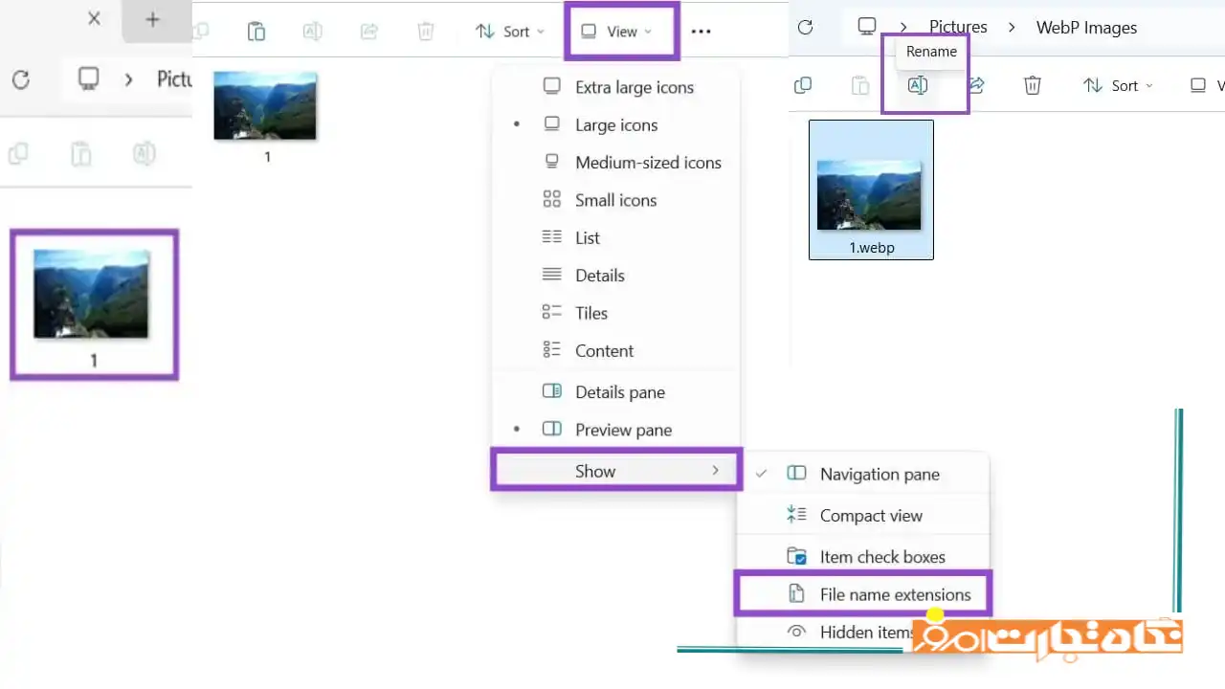The height and width of the screenshot is (689, 1225).
Task: Click the Rename icon in the left pane
Action: pos(144,153)
